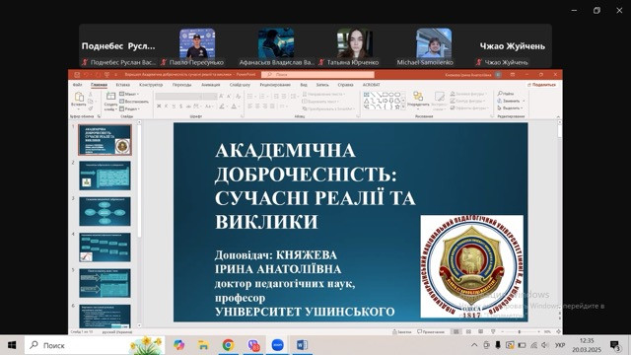Click the Windows Start button
631x355 pixels.
[x=12, y=345]
